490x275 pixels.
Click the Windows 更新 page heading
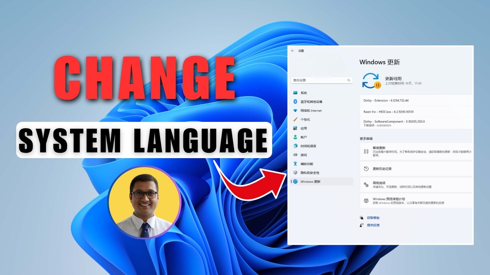point(379,62)
